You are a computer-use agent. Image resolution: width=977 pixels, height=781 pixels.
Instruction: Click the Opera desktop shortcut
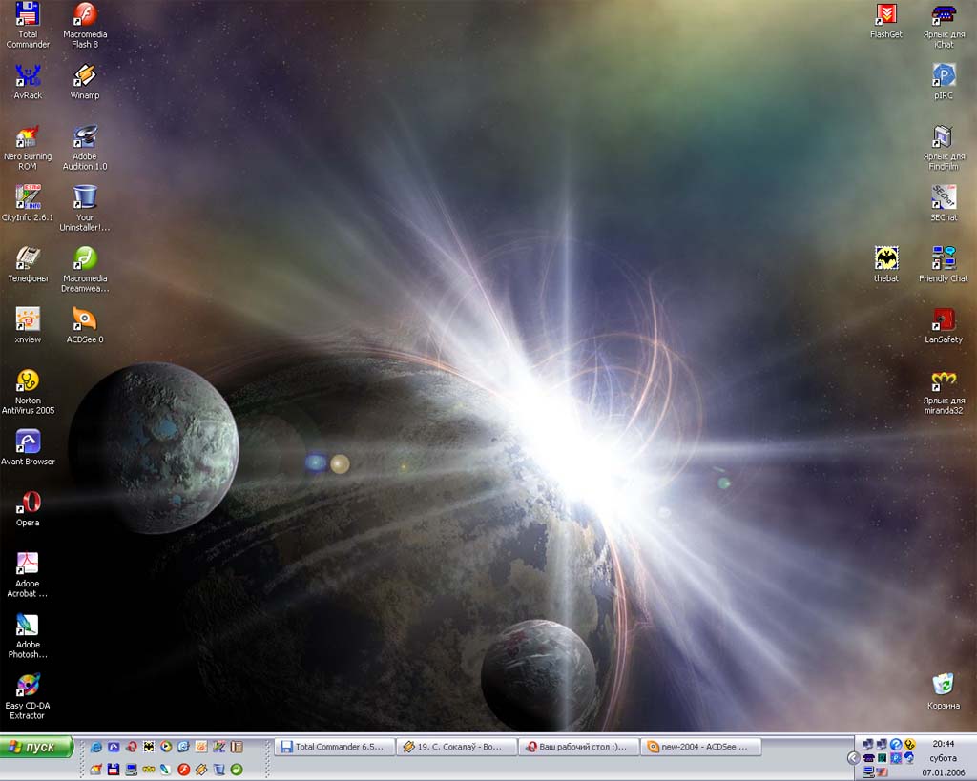[28, 508]
